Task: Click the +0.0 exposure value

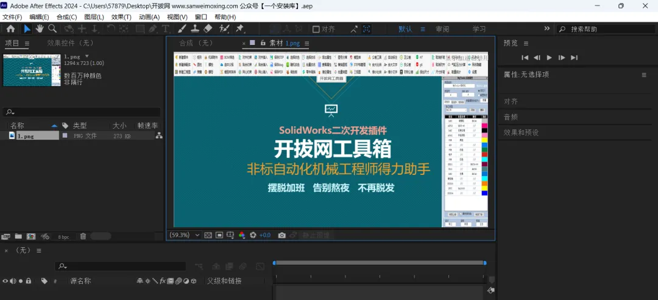Action: point(265,235)
